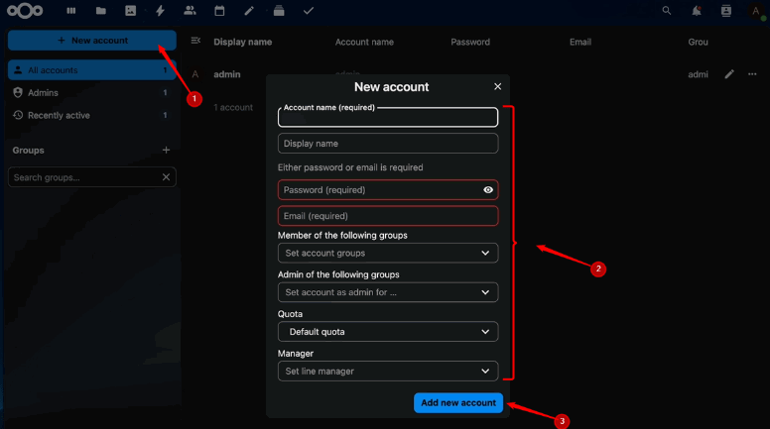Add a new group plus icon
The height and width of the screenshot is (429, 770).
(x=166, y=150)
